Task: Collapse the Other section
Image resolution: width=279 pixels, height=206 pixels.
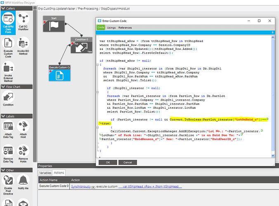Action: coord(3,170)
